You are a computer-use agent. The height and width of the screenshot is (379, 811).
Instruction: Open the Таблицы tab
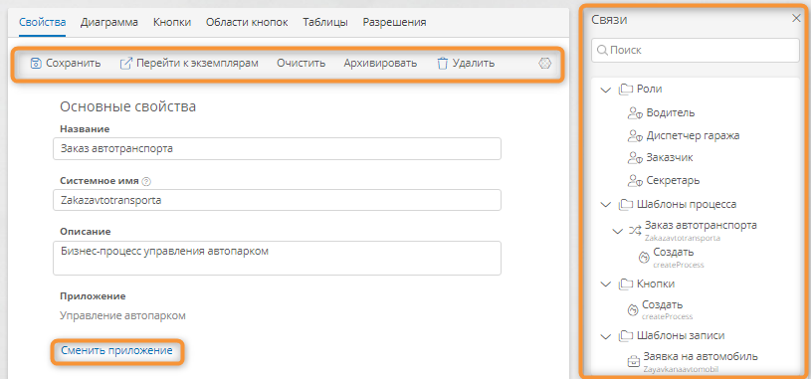[325, 22]
